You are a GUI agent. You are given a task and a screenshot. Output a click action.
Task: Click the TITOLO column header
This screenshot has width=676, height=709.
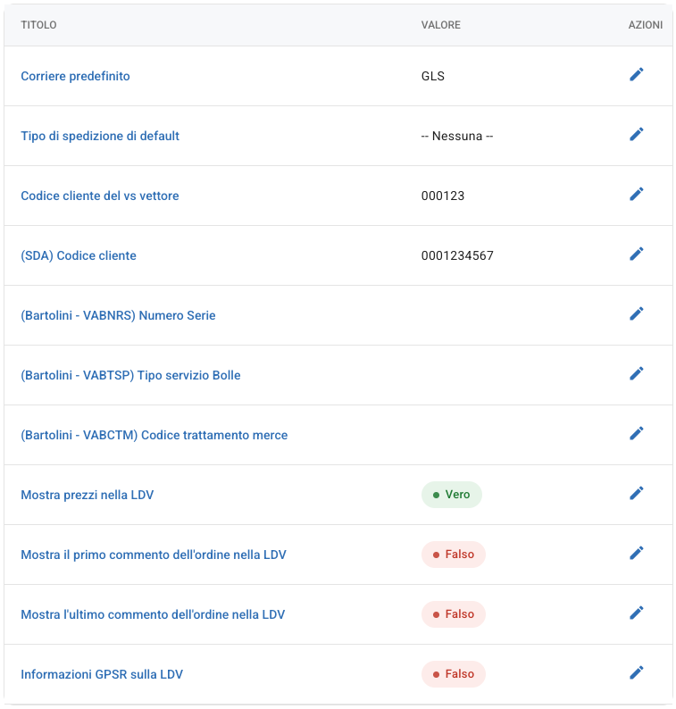[x=38, y=25]
